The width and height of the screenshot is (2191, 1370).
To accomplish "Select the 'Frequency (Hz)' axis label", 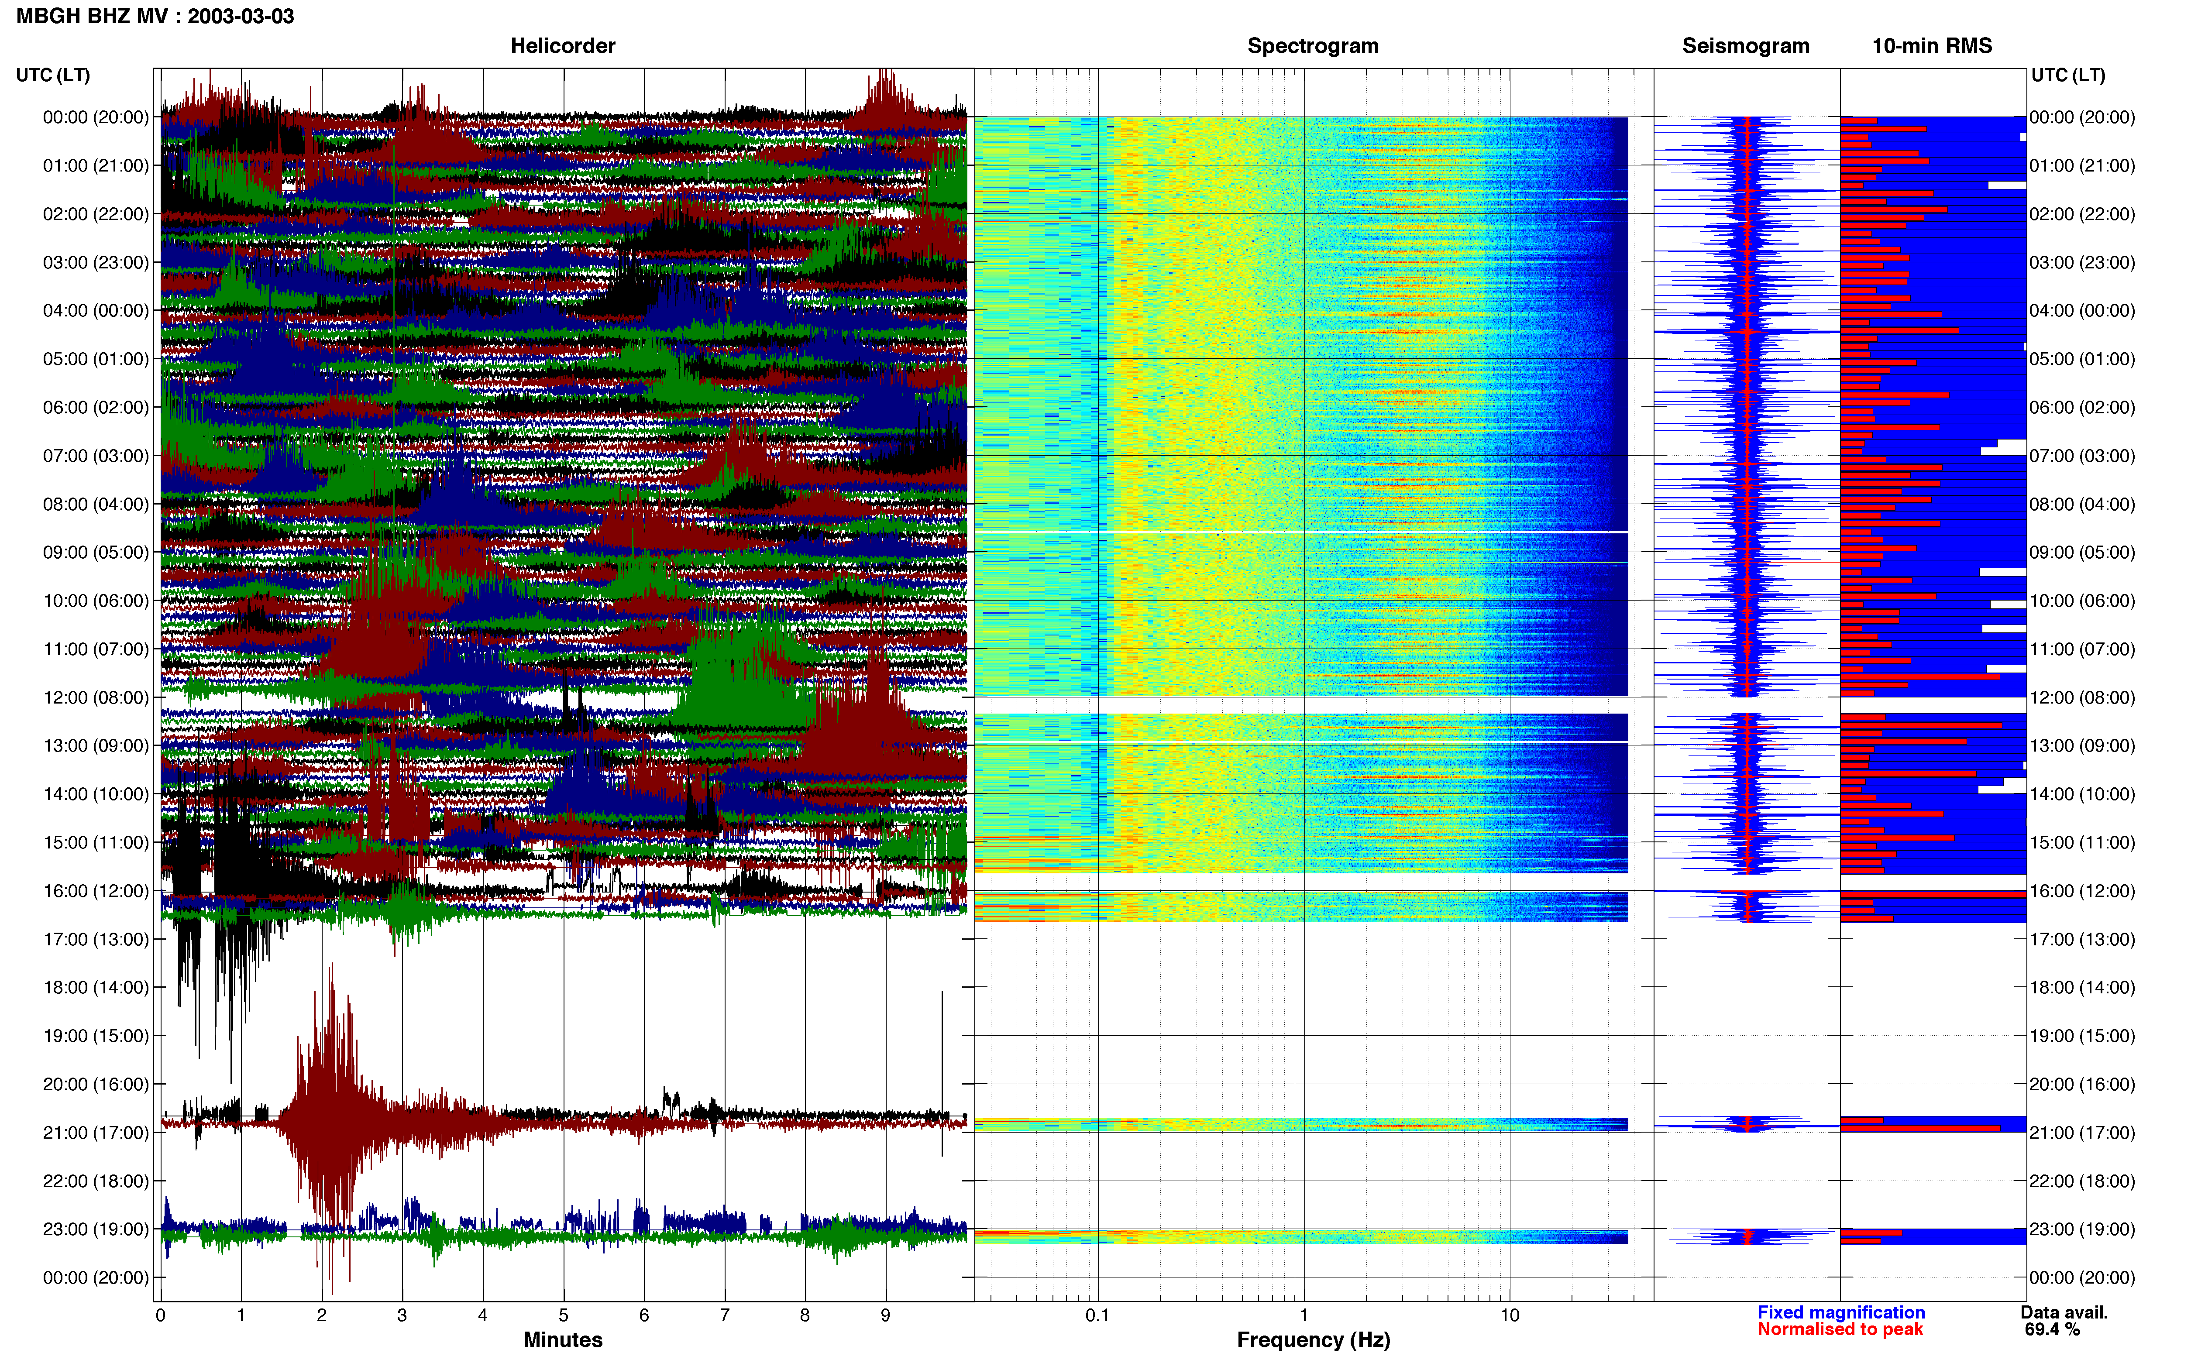I will [1313, 1340].
